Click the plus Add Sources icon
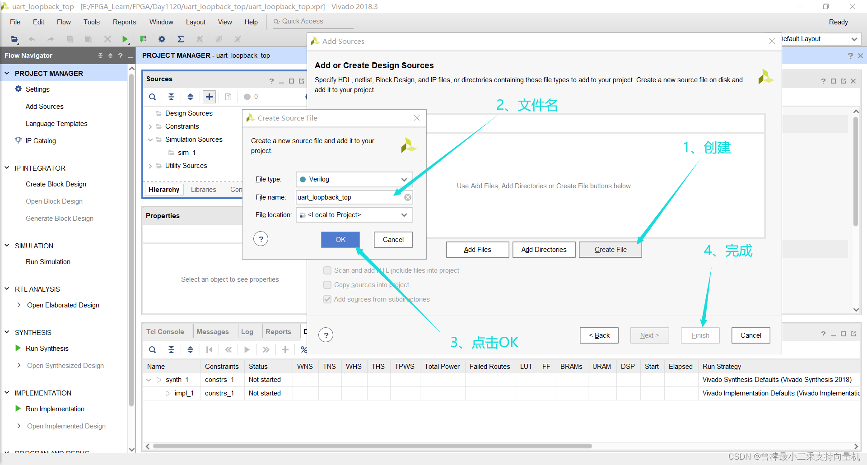The width and height of the screenshot is (867, 465). (209, 97)
